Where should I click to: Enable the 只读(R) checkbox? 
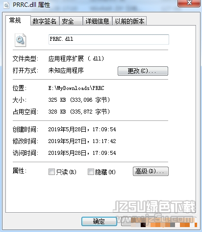51,172
